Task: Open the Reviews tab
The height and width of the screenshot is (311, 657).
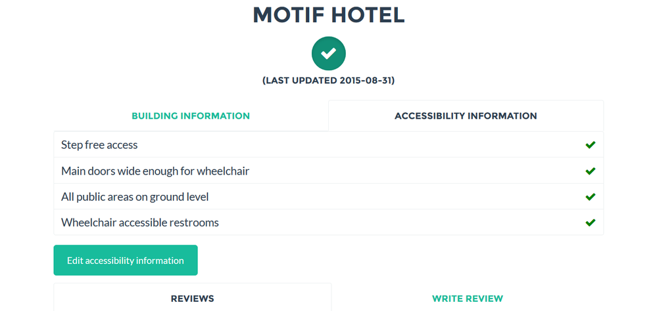Action: pos(192,299)
